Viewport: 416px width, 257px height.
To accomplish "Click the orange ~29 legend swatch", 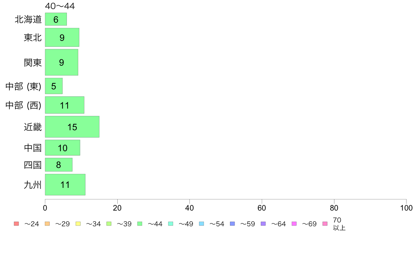I will (47, 223).
